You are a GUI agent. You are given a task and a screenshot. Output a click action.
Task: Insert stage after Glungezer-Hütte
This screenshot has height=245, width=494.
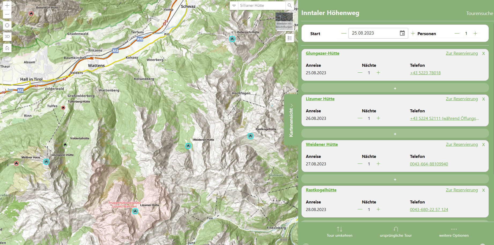(x=395, y=88)
